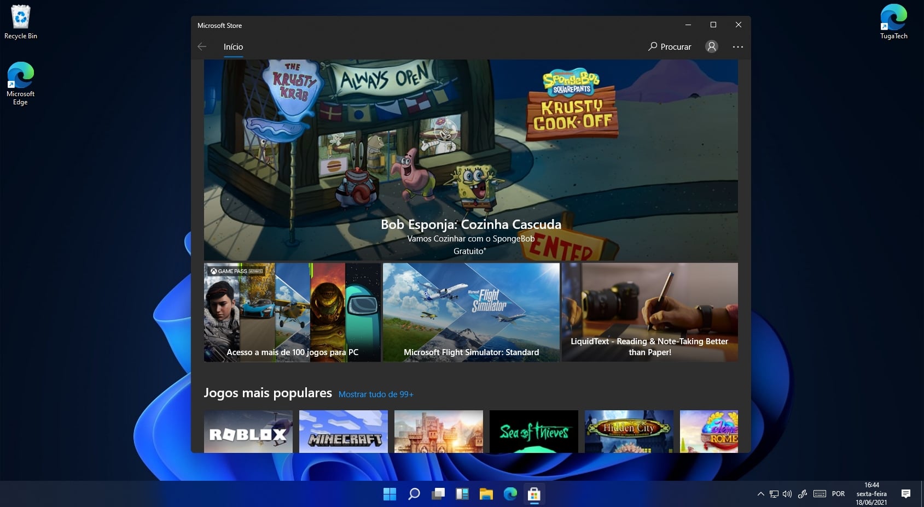Open the Windows Start button
924x507 pixels.
pyautogui.click(x=390, y=494)
